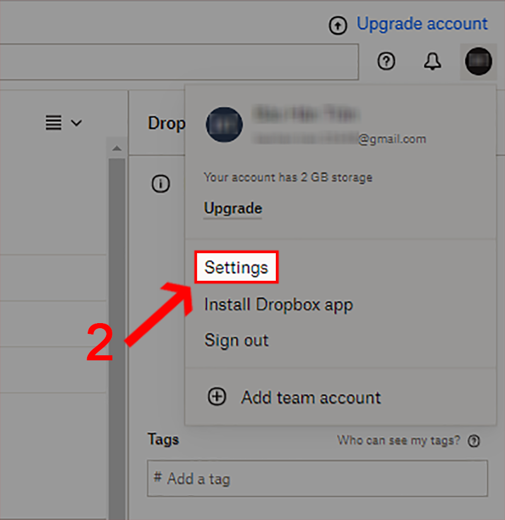
Task: Click the tags help question icon
Action: [x=473, y=441]
